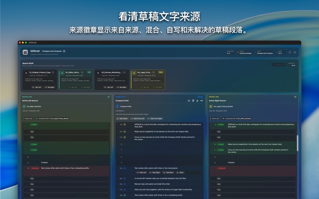Click Start from Right button
Image resolution: width=319 pixels, height=199 pixels.
click(x=155, y=119)
